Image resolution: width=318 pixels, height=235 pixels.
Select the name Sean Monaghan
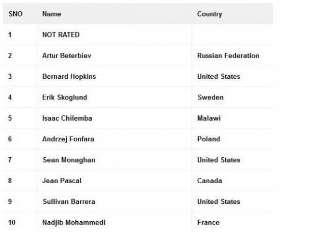tap(69, 160)
